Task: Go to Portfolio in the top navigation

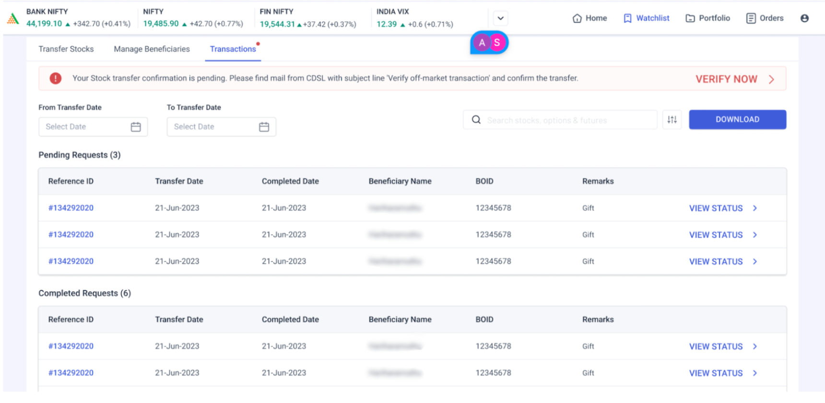Action: coord(707,18)
